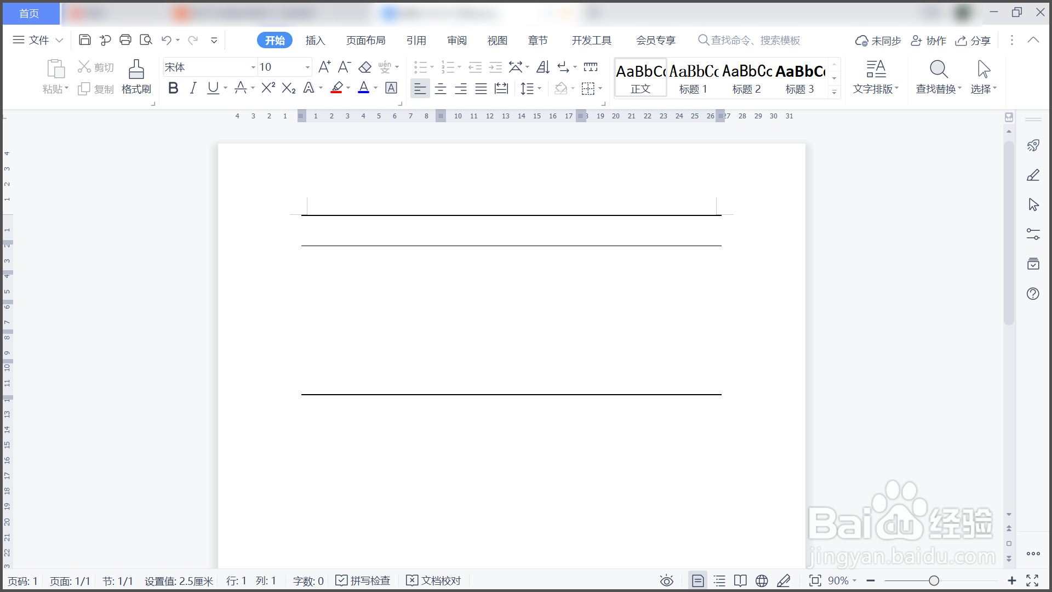Click the Print icon
The height and width of the screenshot is (592, 1052).
coord(125,40)
